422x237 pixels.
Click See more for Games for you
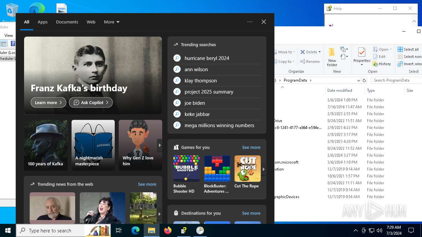point(251,147)
